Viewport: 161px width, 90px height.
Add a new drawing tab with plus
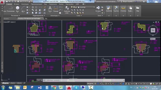click(46, 18)
